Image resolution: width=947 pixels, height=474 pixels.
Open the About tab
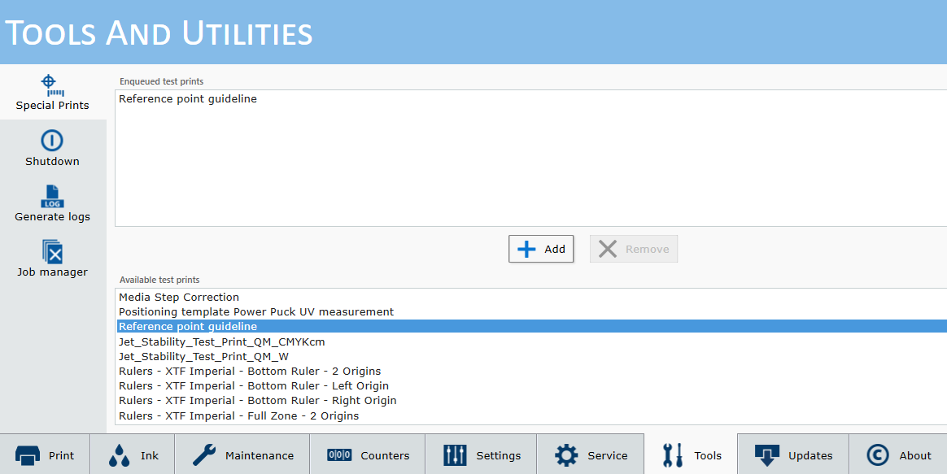[898, 455]
